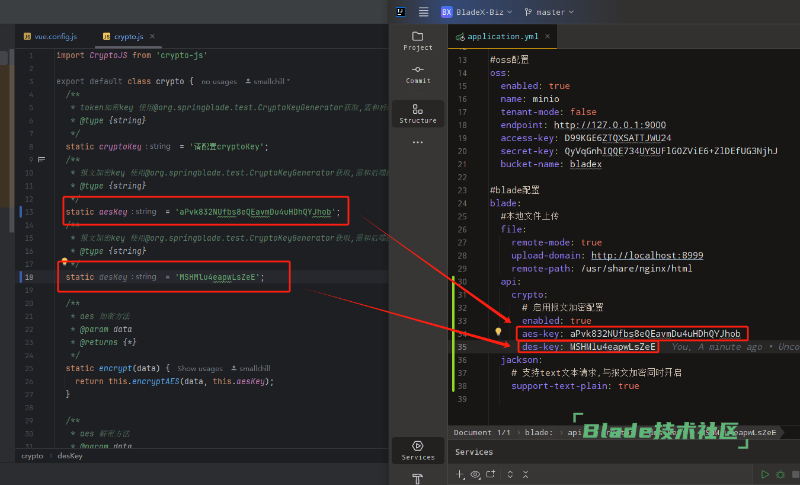Click 'name: minio' in the yml
Image resolution: width=800 pixels, height=485 pixels.
[530, 99]
